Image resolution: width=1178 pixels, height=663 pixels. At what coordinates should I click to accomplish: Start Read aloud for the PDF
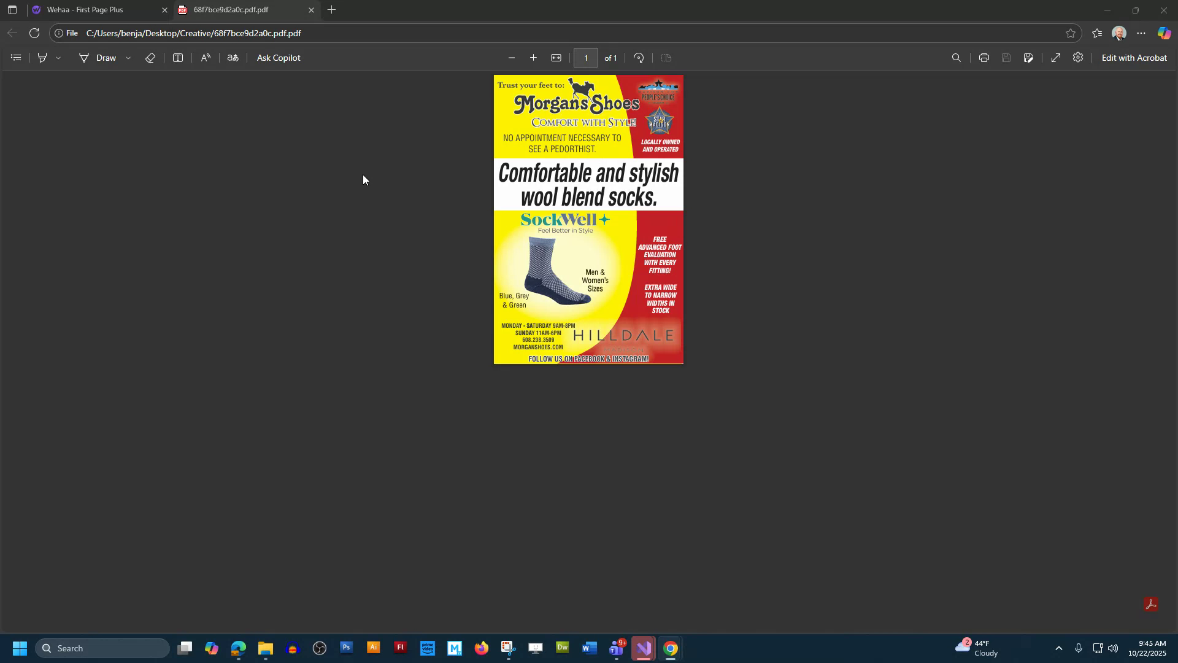pyautogui.click(x=206, y=57)
